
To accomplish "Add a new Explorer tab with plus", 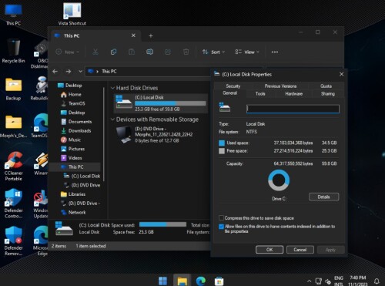I will pyautogui.click(x=151, y=35).
